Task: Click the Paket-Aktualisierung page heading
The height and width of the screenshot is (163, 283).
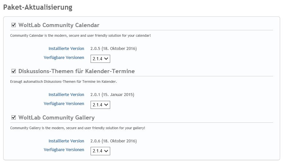Action: [38, 7]
